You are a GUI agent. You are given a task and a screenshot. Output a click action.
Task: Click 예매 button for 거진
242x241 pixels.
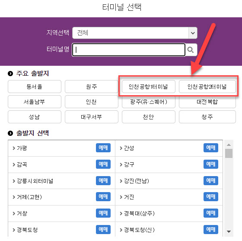211,197
